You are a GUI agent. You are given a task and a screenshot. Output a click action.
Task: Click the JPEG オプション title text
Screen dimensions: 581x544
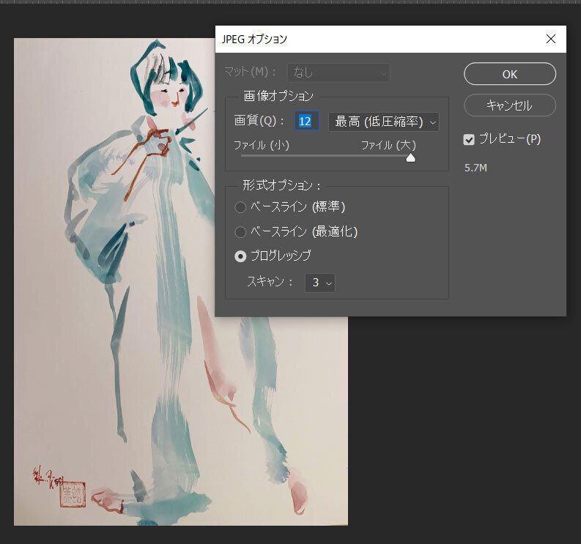[x=254, y=39]
